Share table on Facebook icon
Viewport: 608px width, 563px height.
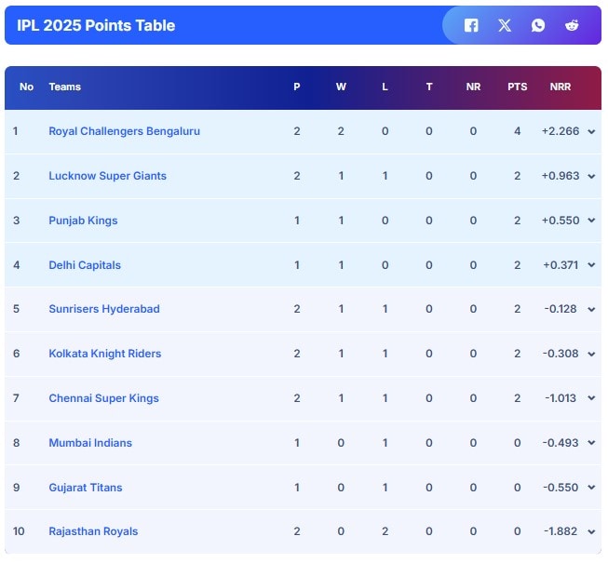point(471,25)
